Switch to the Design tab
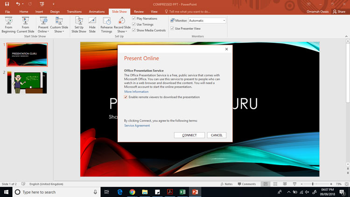This screenshot has height=197, width=350. 55,12
